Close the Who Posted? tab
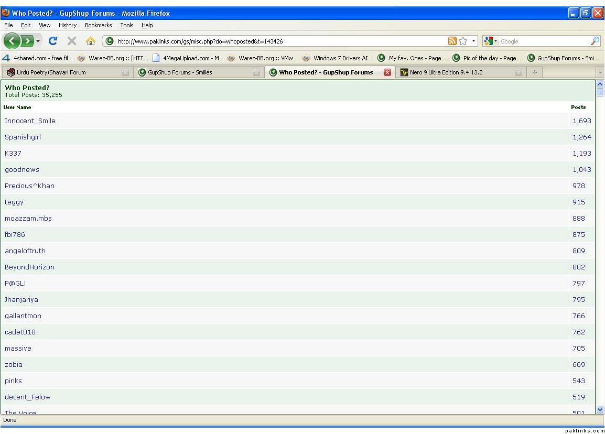The height and width of the screenshot is (434, 605). point(387,72)
